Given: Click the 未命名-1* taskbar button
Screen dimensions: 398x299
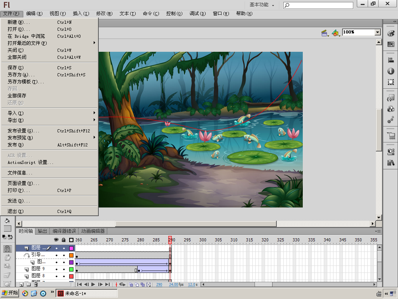Looking at the screenshot, I should [x=87, y=294].
